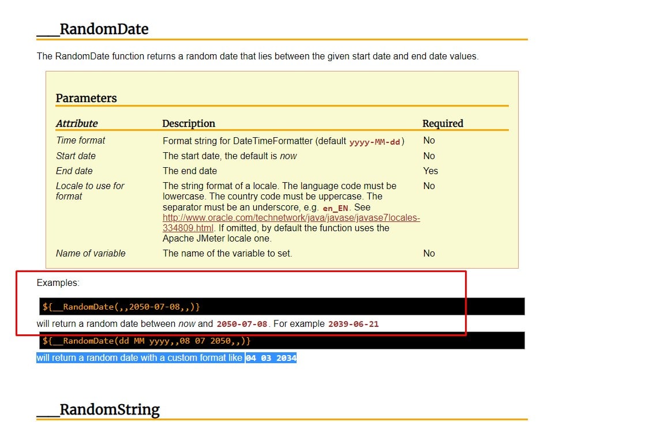Click the '2039-06-21' example date
671x422 pixels.
(354, 324)
